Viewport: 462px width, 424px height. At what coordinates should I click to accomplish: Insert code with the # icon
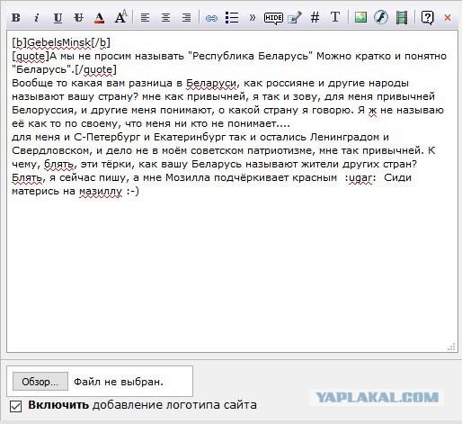coord(315,18)
